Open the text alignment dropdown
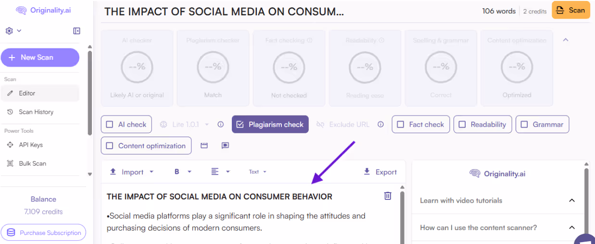 click(x=220, y=172)
